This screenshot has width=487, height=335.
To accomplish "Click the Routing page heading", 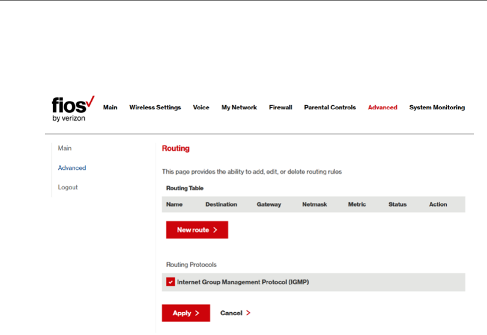I will point(175,148).
